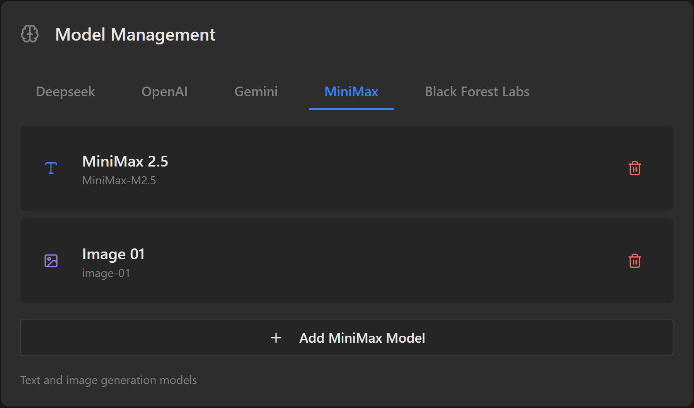Image resolution: width=694 pixels, height=408 pixels.
Task: Select the MiniMax tab
Action: (351, 92)
